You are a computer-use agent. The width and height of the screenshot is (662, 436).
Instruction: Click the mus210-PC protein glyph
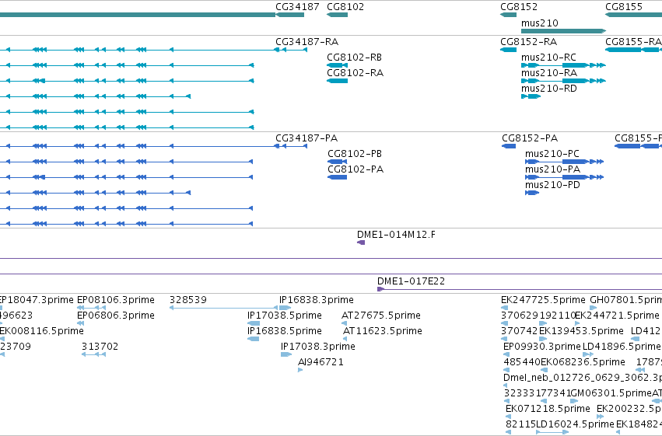[565, 162]
